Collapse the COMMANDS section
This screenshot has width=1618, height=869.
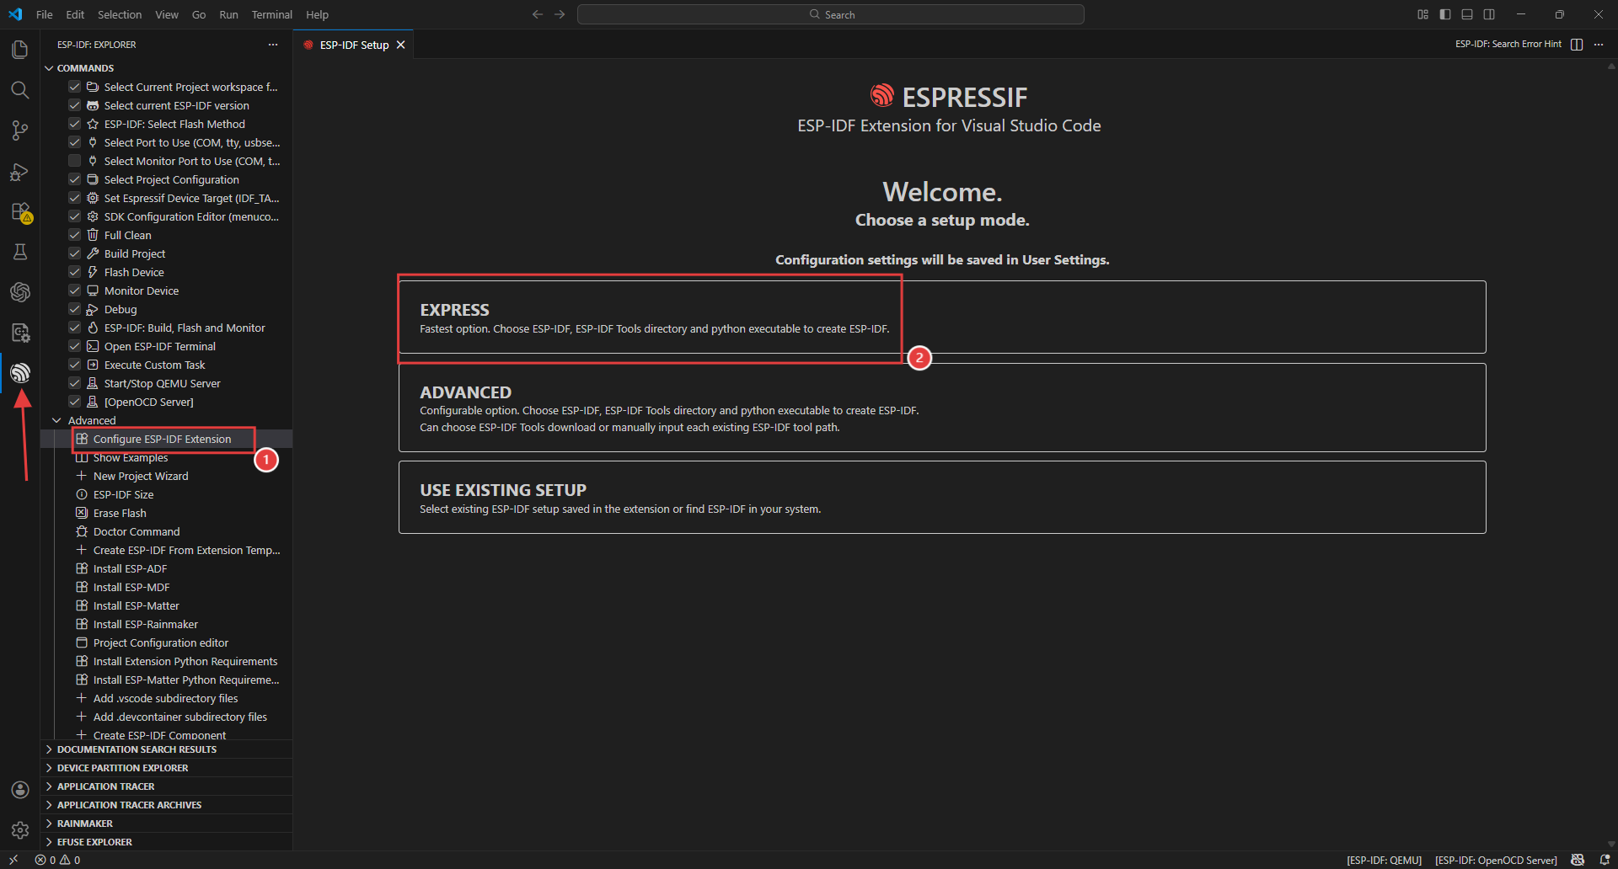tap(85, 68)
